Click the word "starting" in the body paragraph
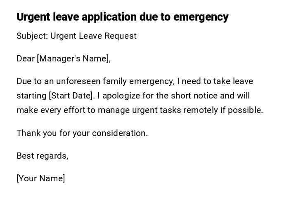The width and height of the screenshot is (289, 204). pos(31,96)
